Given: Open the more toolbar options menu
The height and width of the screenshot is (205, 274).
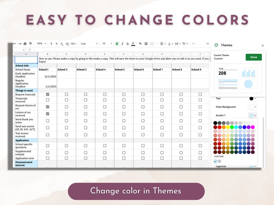Looking at the screenshot, I should coord(193,44).
